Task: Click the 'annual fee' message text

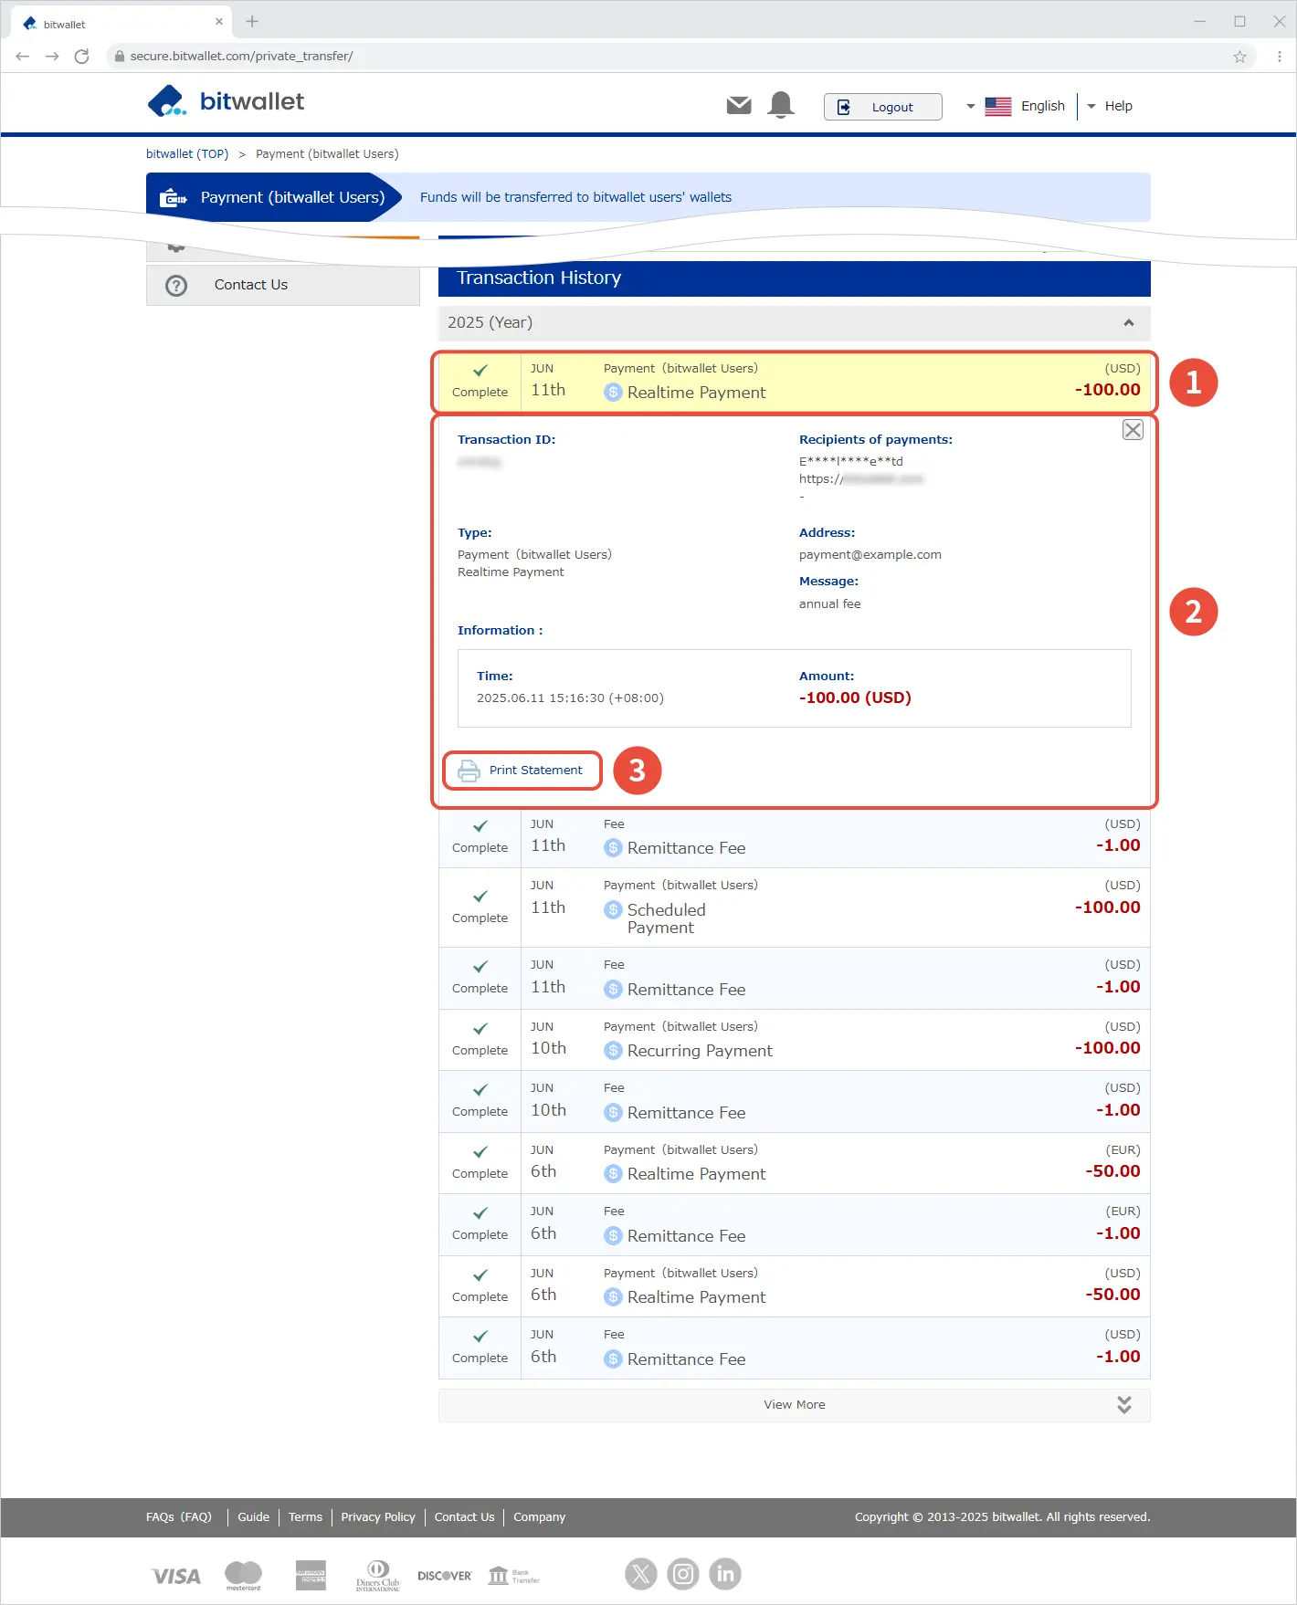Action: point(829,604)
